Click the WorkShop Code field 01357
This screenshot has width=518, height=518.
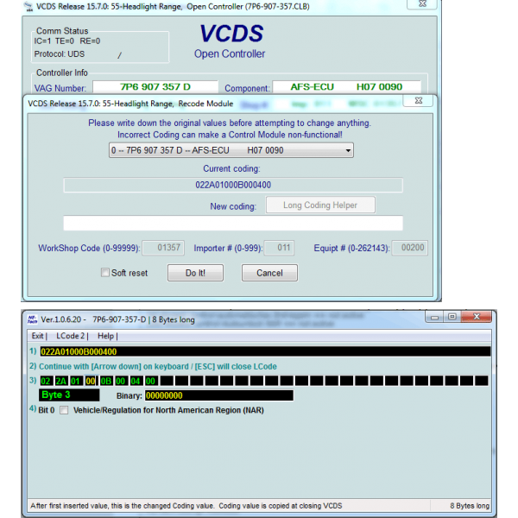click(163, 248)
